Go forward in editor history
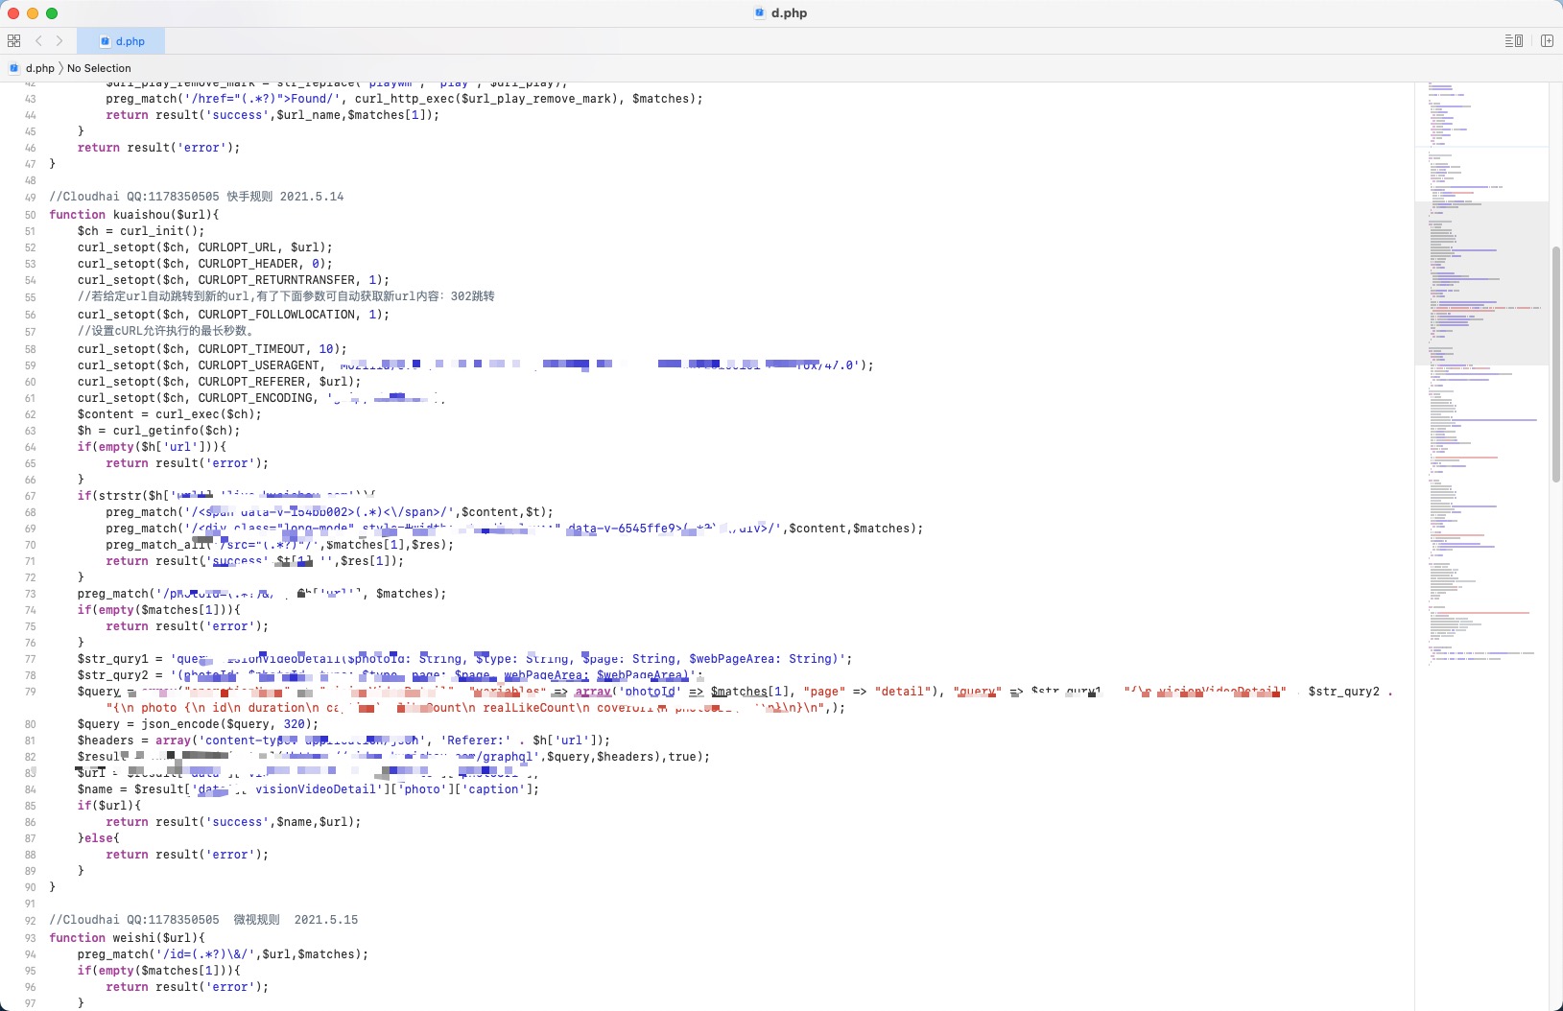The height and width of the screenshot is (1011, 1563). 59,41
